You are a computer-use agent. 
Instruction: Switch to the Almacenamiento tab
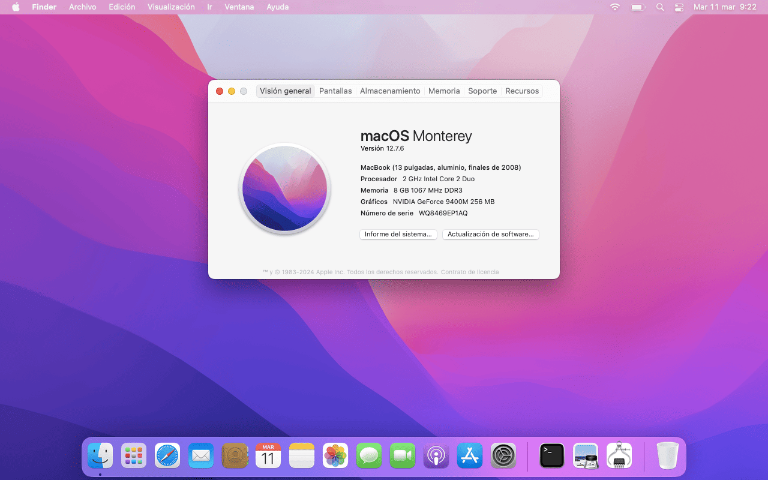pos(390,91)
